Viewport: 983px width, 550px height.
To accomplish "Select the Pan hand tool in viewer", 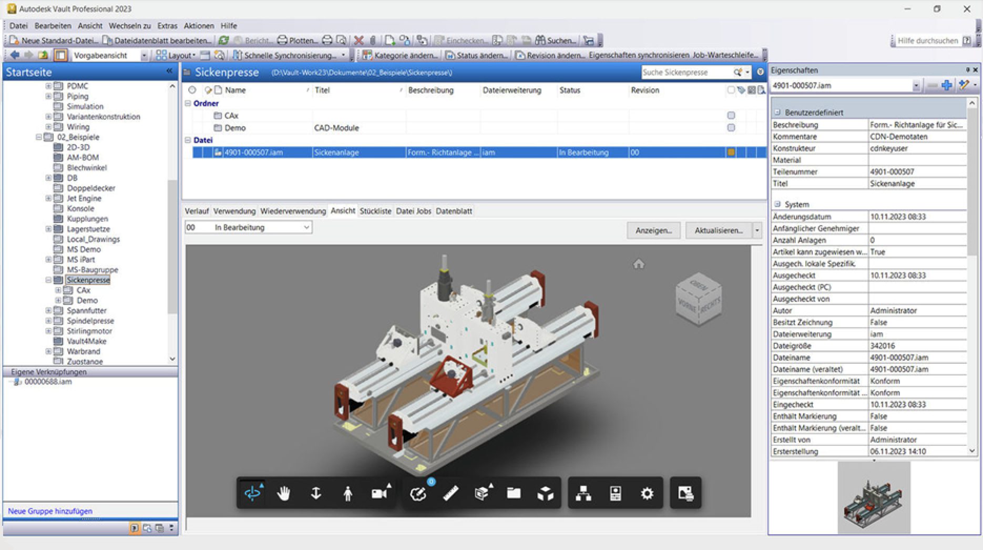I will pyautogui.click(x=284, y=493).
